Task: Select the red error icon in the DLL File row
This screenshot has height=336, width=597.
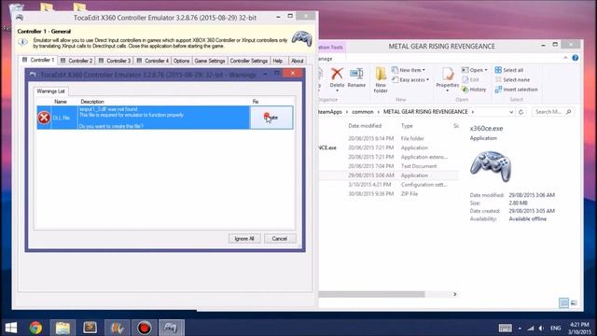Action: [44, 118]
